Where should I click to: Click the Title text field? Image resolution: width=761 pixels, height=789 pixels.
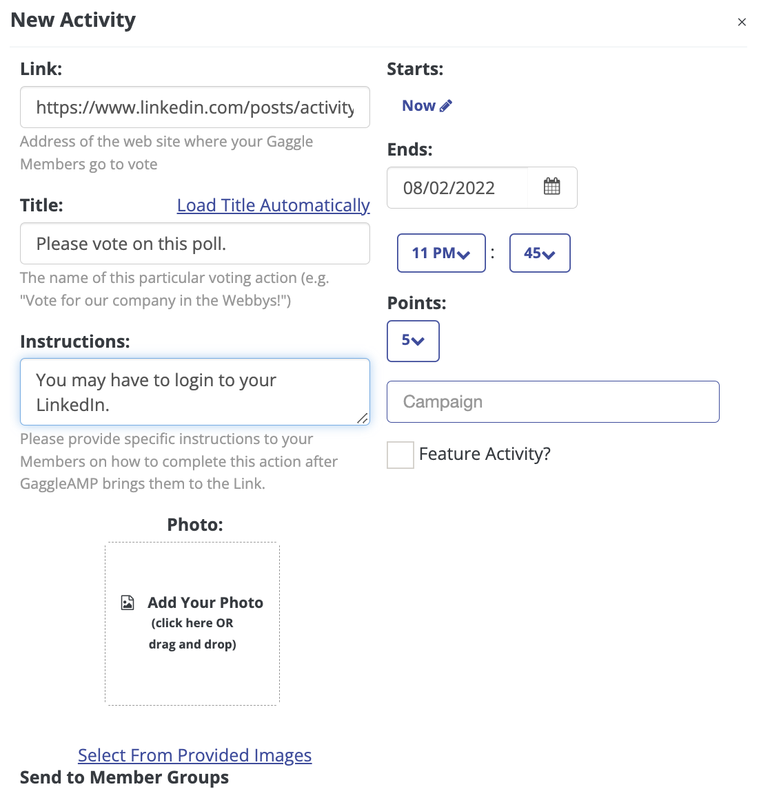coord(195,244)
